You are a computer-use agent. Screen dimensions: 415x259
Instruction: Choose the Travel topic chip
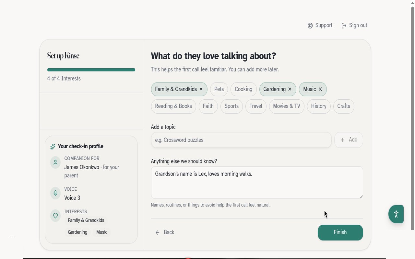coord(256,106)
